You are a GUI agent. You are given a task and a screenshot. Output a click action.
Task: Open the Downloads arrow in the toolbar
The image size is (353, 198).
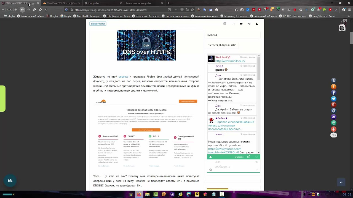(x=46, y=10)
